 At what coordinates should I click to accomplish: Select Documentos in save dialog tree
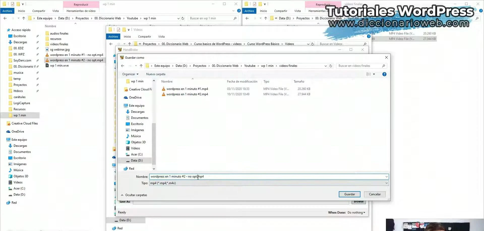(x=137, y=118)
